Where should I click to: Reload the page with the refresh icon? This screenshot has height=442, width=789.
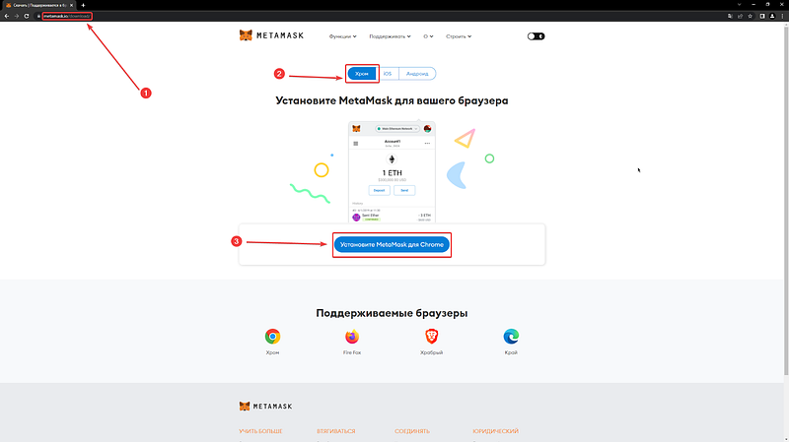tap(27, 16)
